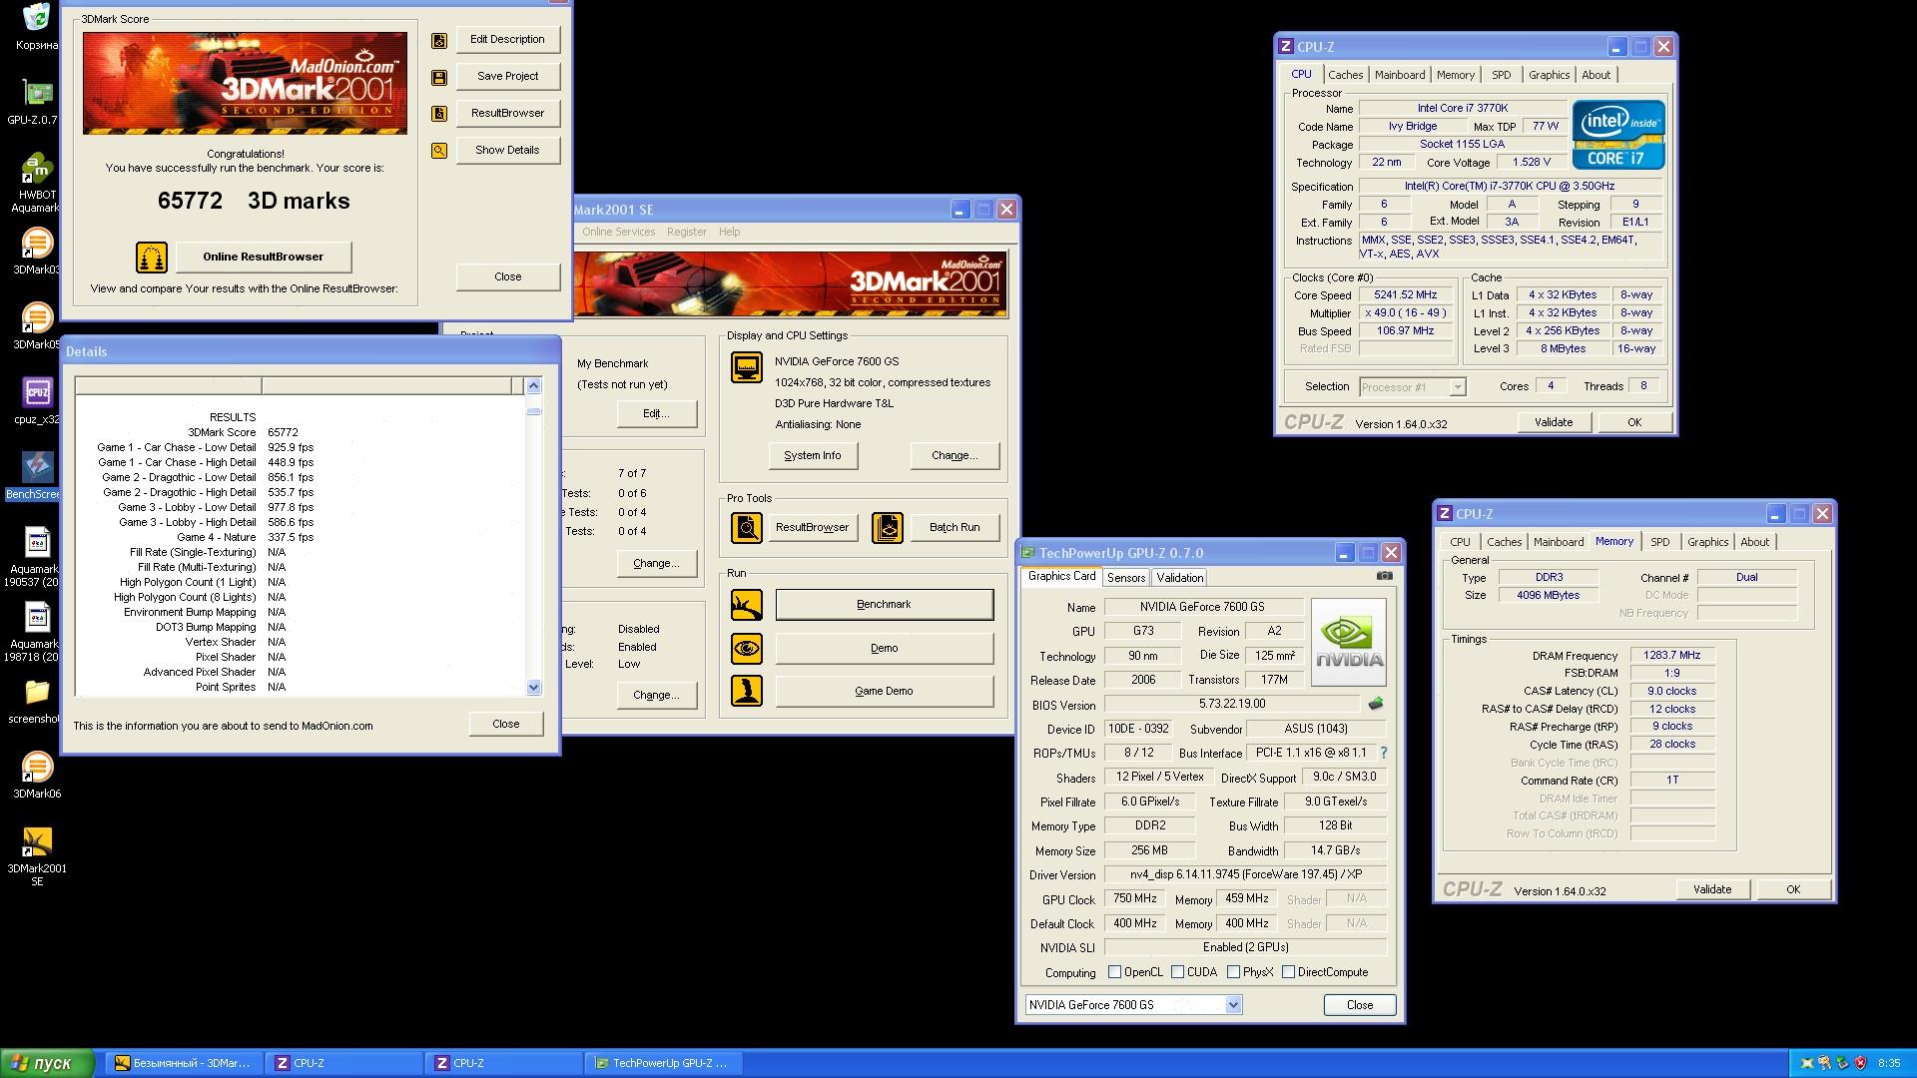Click the Windows Start button
The image size is (1917, 1078).
[48, 1064]
